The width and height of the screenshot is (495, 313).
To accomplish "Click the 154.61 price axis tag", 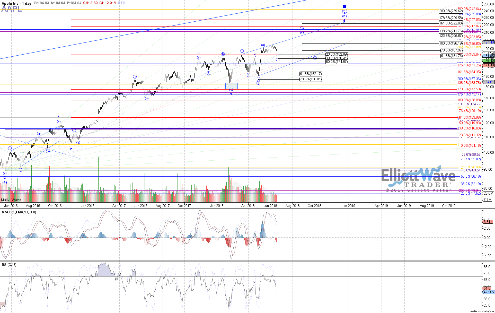I will (489, 82).
